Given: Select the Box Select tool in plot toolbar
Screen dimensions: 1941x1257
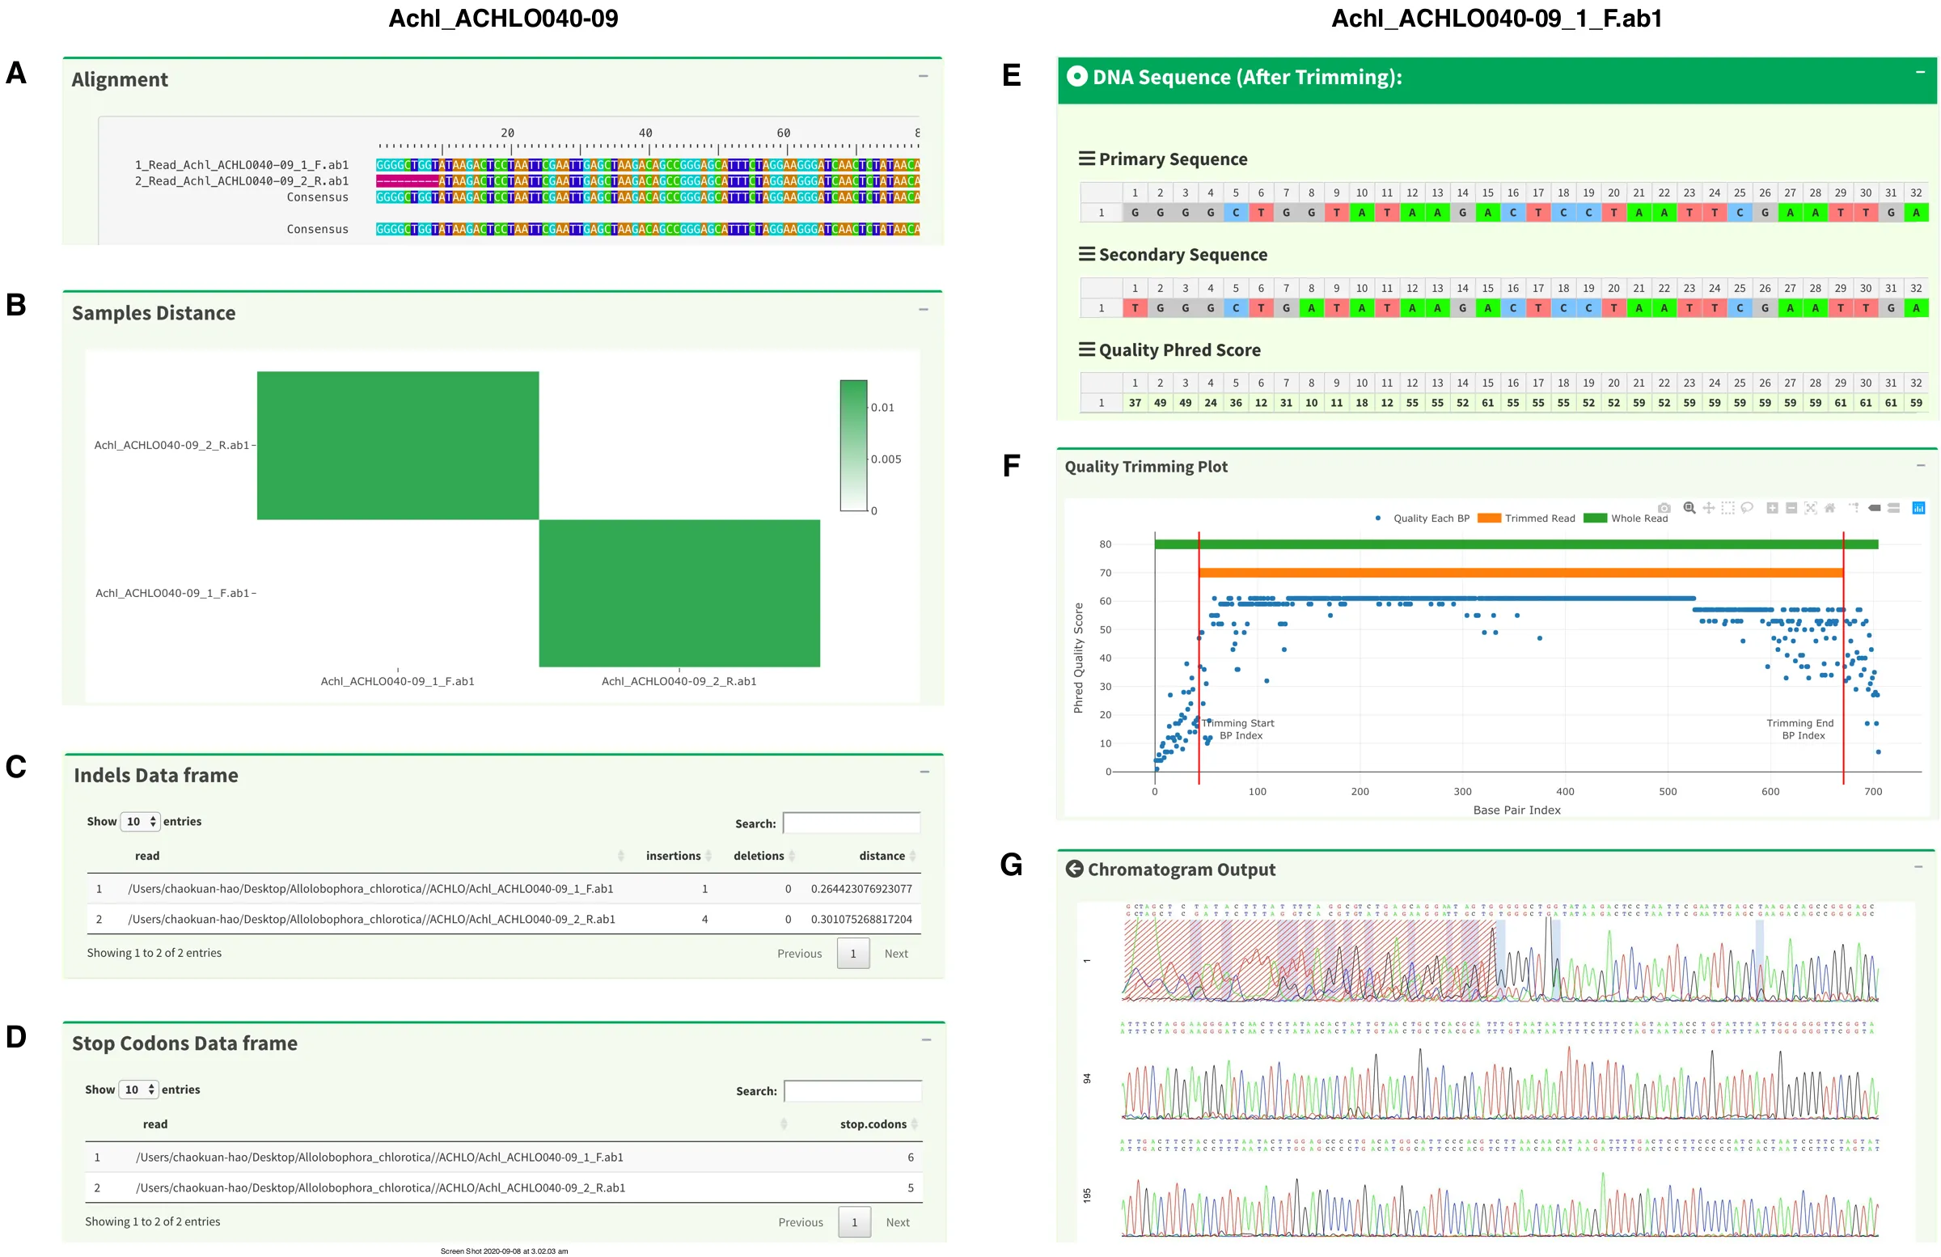Looking at the screenshot, I should coord(1729,508).
